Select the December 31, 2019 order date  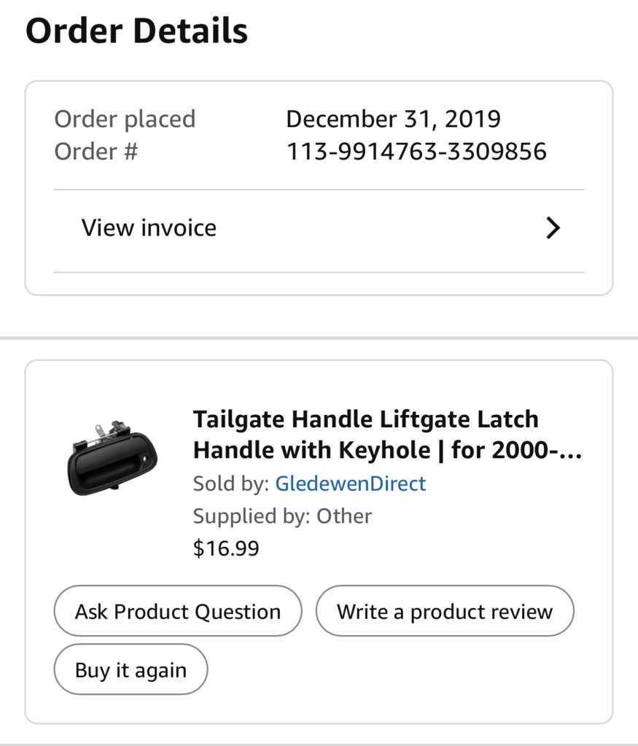click(x=394, y=119)
